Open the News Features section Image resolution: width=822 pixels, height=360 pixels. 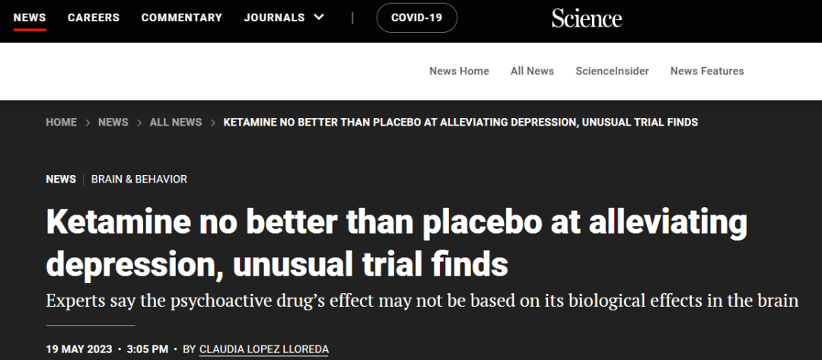click(x=707, y=71)
